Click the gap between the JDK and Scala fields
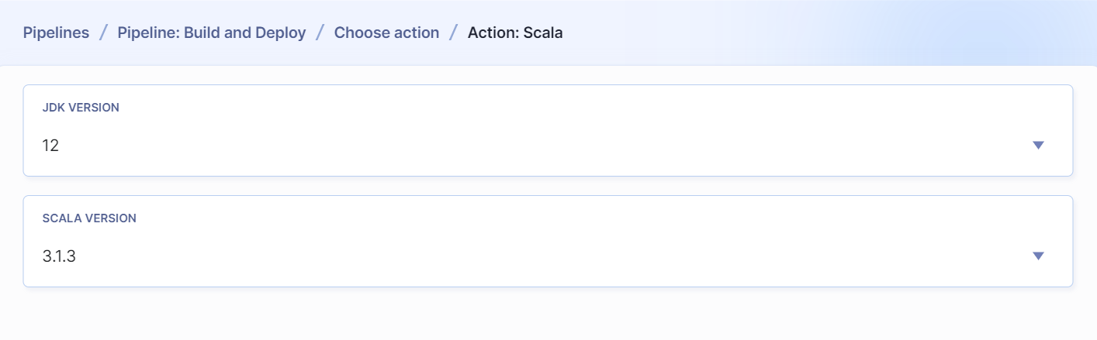This screenshot has width=1097, height=340. point(548,186)
